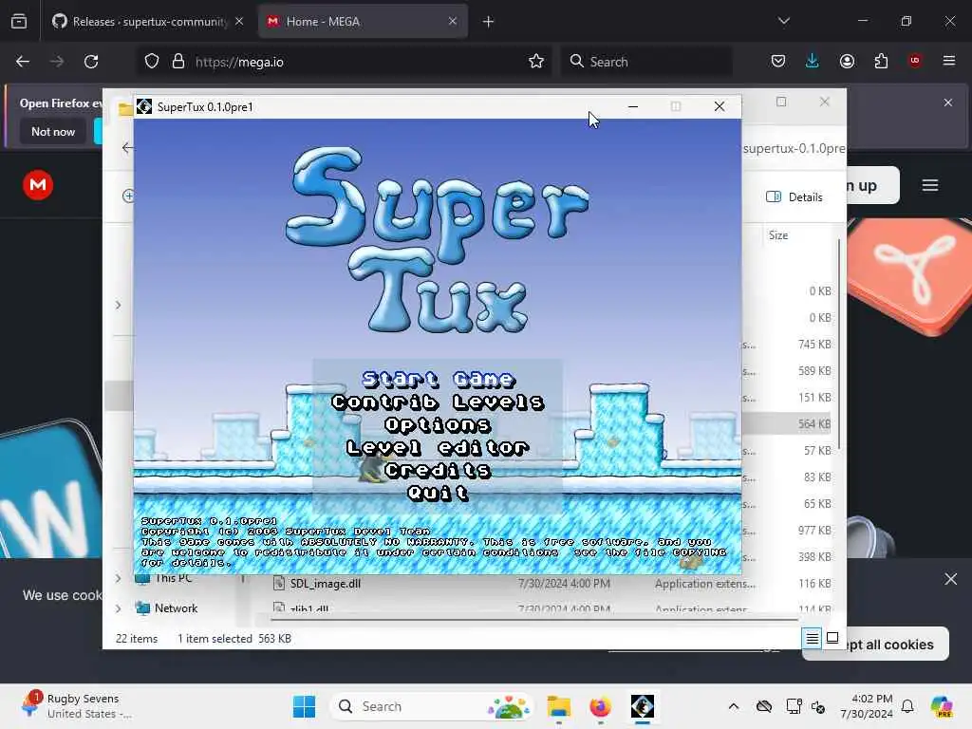Image resolution: width=972 pixels, height=729 pixels.
Task: Bookmark this page with star icon
Action: 536,62
